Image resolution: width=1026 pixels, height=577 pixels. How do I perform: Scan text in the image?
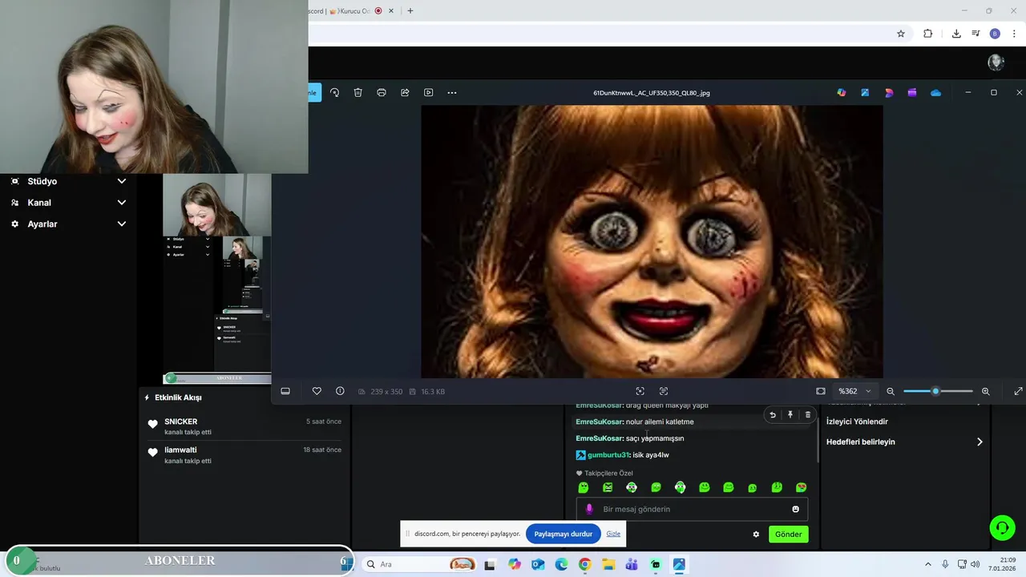[664, 391]
